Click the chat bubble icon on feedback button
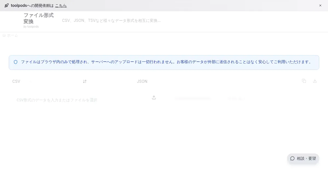 pos(292,158)
